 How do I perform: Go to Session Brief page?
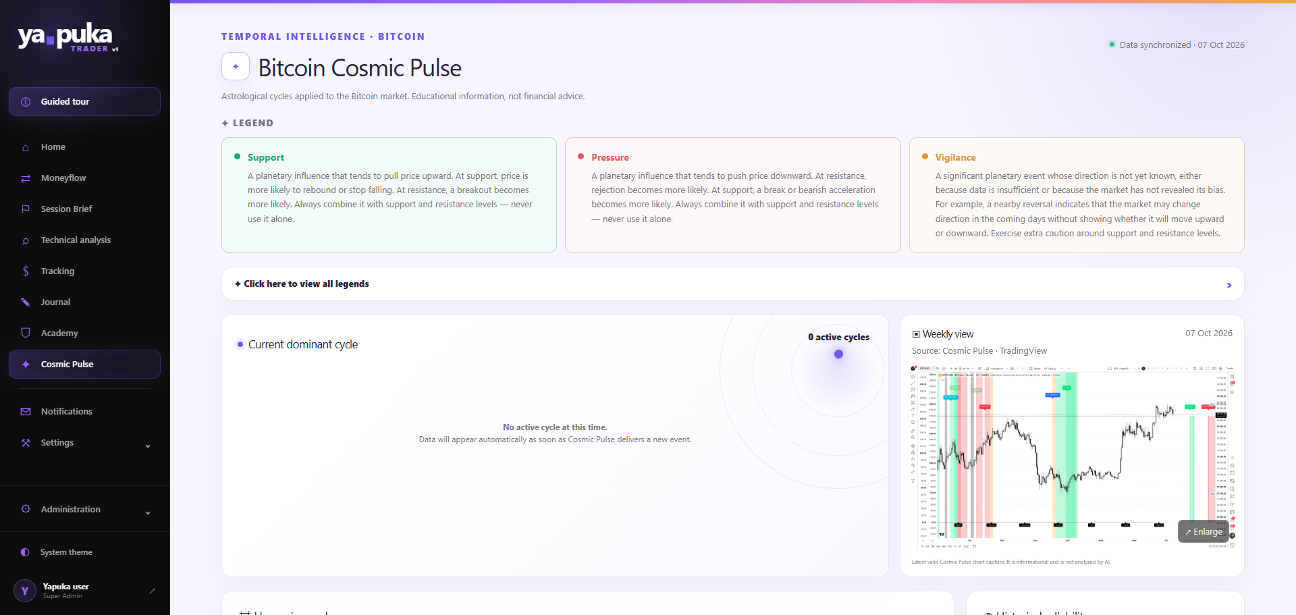click(x=84, y=209)
